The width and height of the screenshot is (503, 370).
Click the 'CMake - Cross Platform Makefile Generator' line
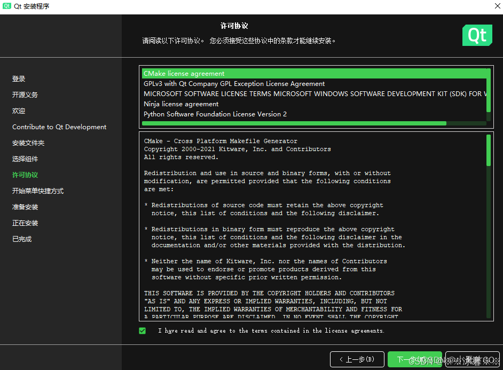click(x=221, y=141)
